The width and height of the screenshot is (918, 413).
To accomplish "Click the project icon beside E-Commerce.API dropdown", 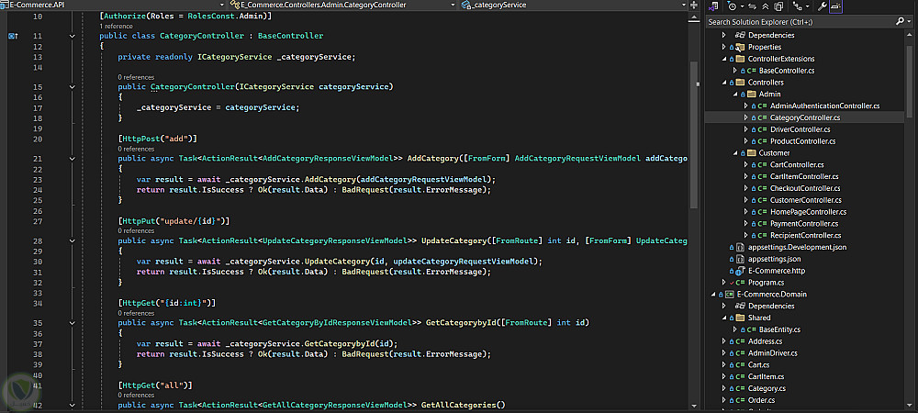I will (x=4, y=5).
